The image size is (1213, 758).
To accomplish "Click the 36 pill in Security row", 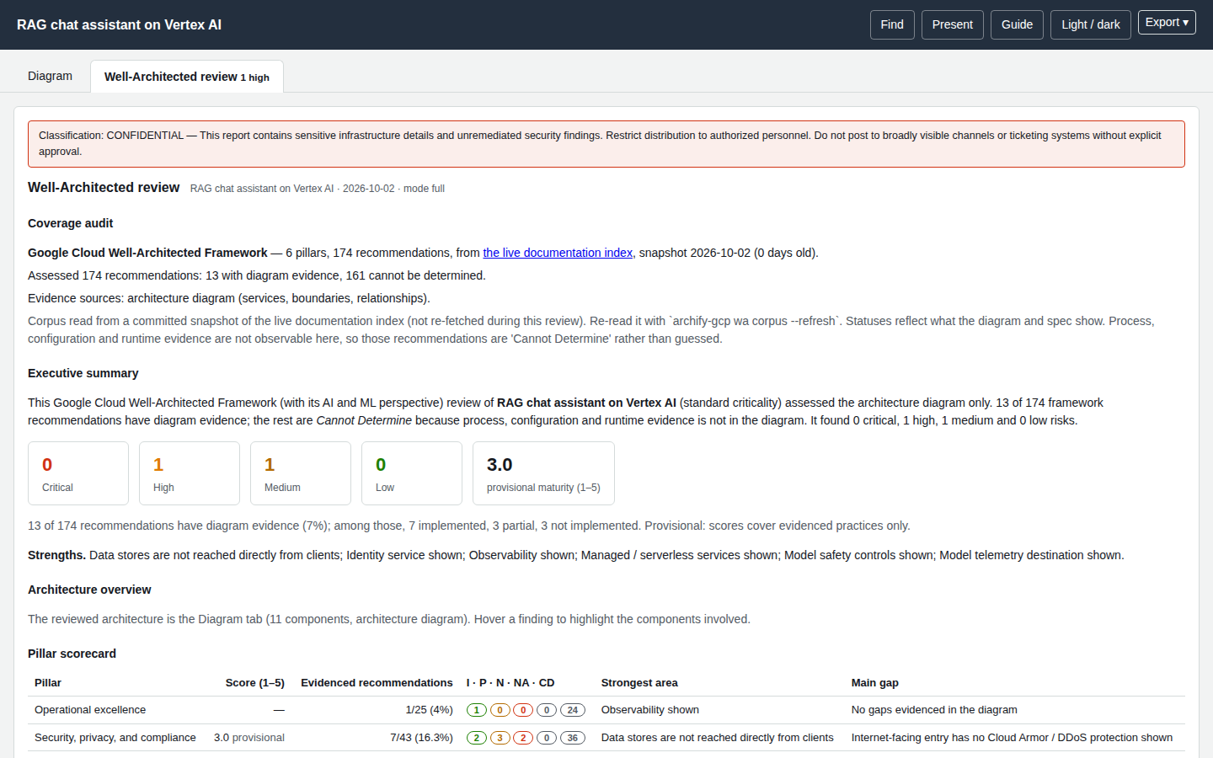I will [573, 738].
